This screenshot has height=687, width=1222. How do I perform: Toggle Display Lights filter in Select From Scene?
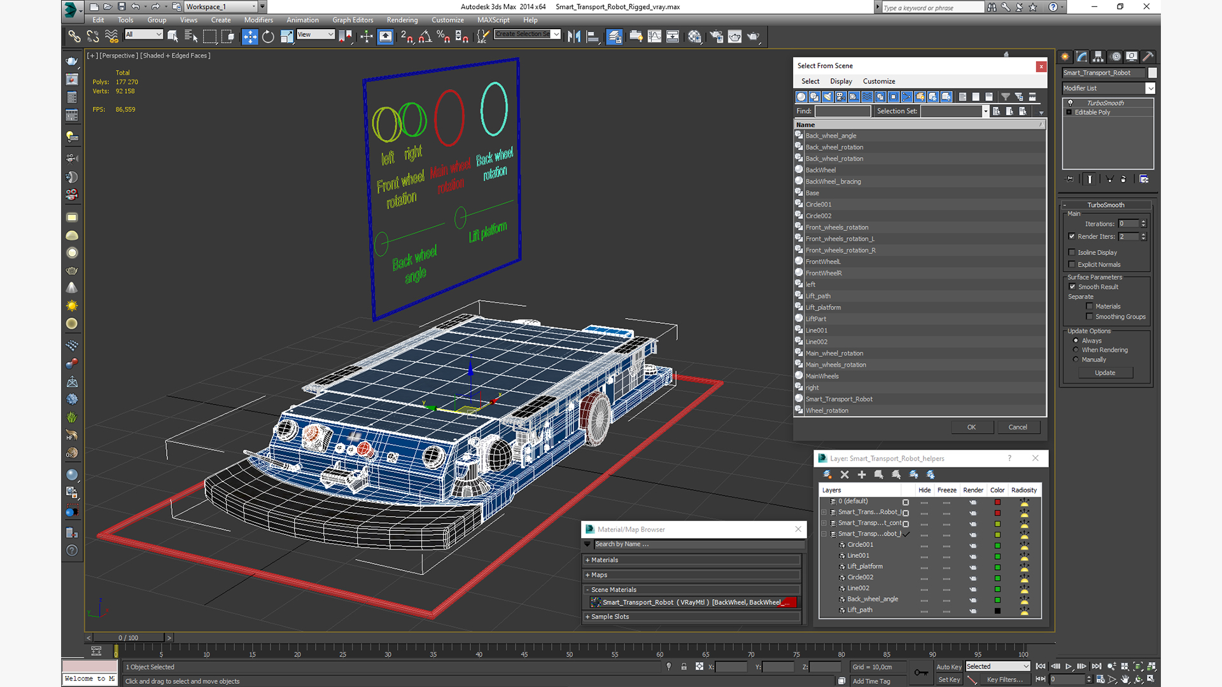coord(827,97)
